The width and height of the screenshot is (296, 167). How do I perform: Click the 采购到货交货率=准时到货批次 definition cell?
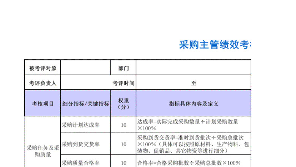coord(194,143)
